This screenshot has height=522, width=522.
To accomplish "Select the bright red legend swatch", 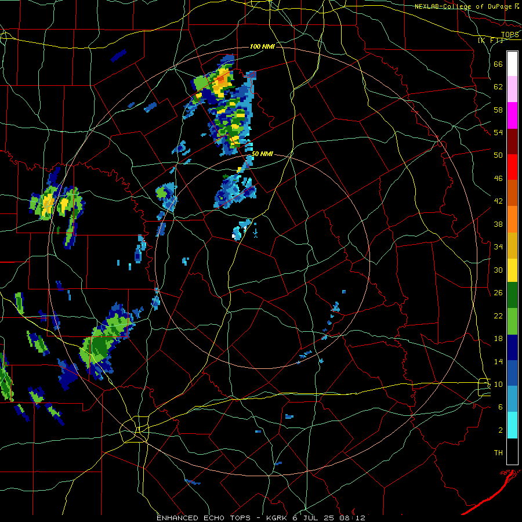I will 512,167.
